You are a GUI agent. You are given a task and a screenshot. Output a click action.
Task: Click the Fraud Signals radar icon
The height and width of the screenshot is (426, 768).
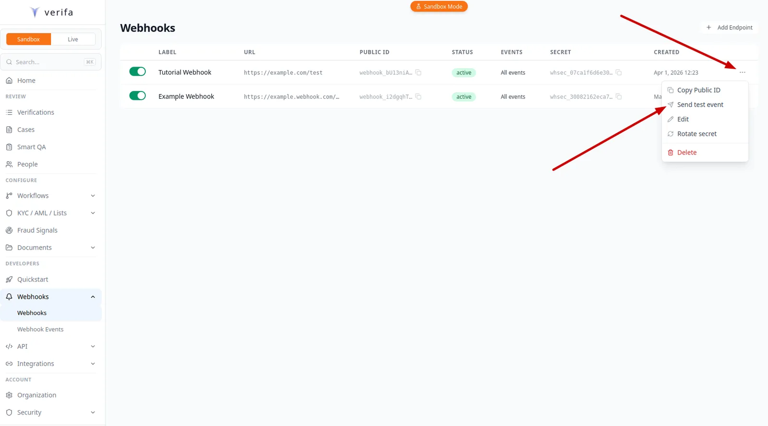click(x=9, y=230)
